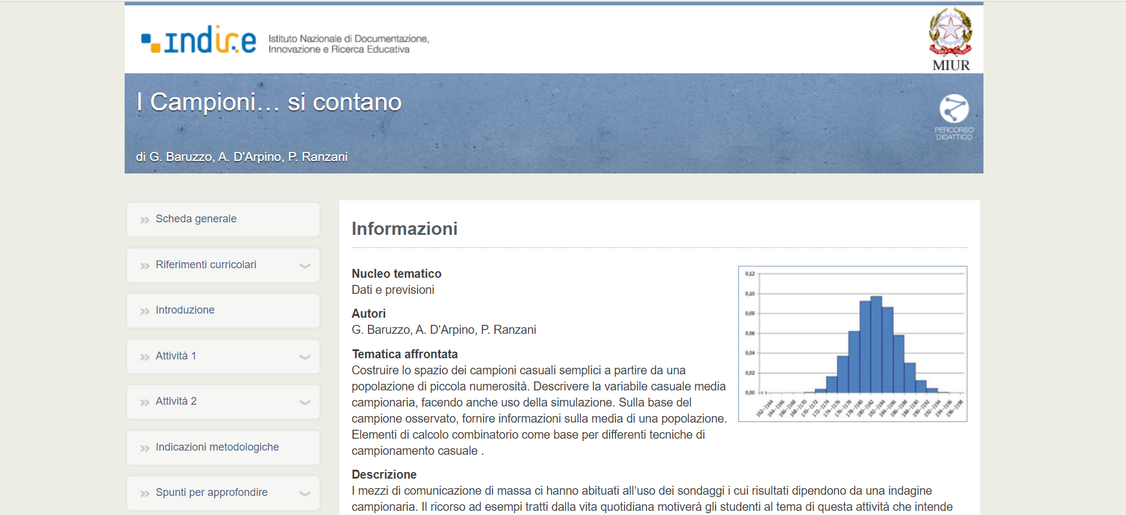Viewport: 1126px width, 515px height.
Task: Select Indicazioni metodologiche in the sidebar
Action: click(217, 447)
